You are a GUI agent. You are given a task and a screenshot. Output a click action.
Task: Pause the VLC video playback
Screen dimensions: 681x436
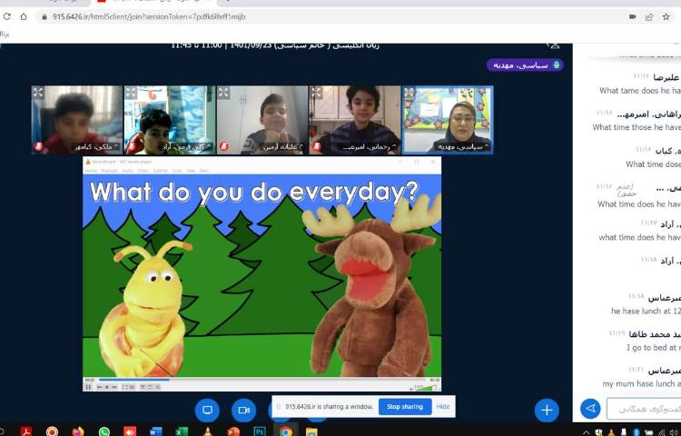pos(89,387)
